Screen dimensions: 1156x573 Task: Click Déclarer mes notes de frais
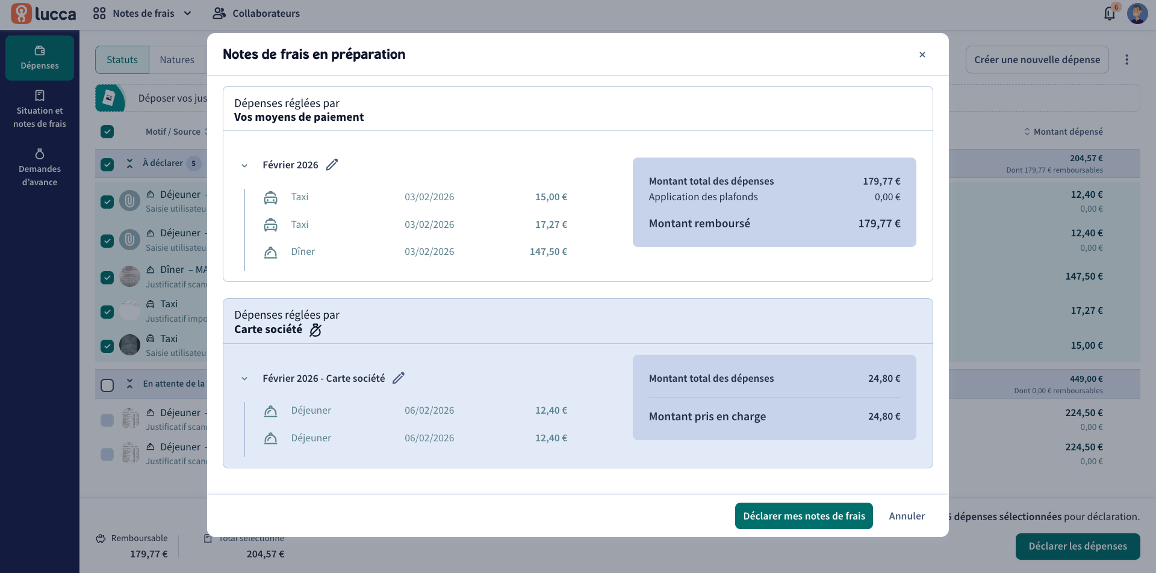(804, 516)
